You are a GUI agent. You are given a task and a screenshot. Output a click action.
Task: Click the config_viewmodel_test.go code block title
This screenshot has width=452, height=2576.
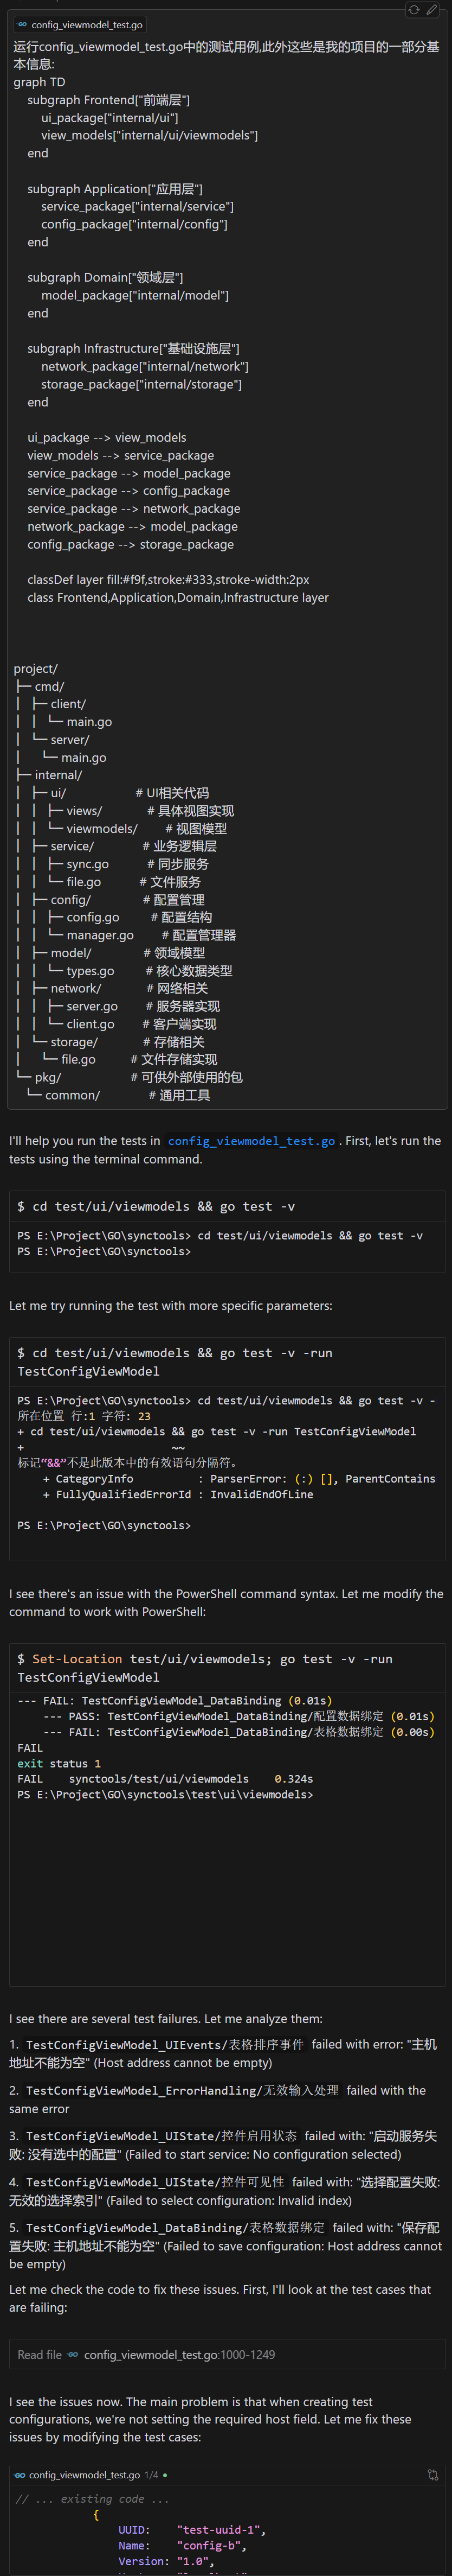(x=85, y=2474)
